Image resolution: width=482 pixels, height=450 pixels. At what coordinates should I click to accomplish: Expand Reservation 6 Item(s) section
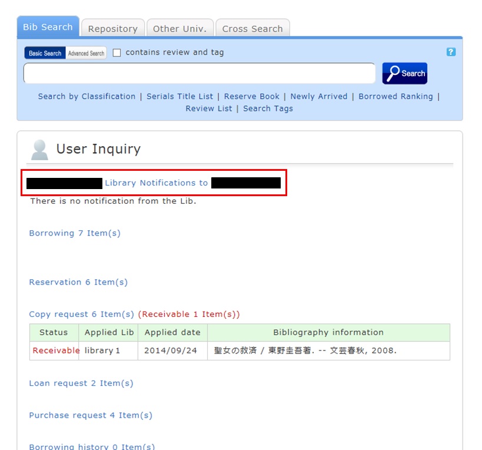tap(78, 282)
